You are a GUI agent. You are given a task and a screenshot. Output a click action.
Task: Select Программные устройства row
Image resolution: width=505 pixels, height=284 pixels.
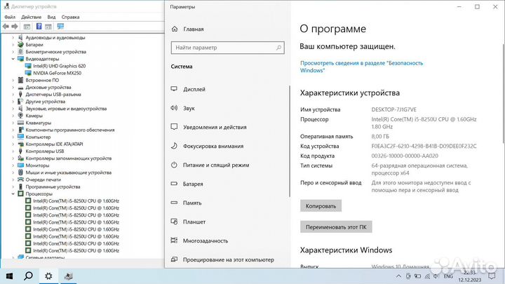coord(53,187)
